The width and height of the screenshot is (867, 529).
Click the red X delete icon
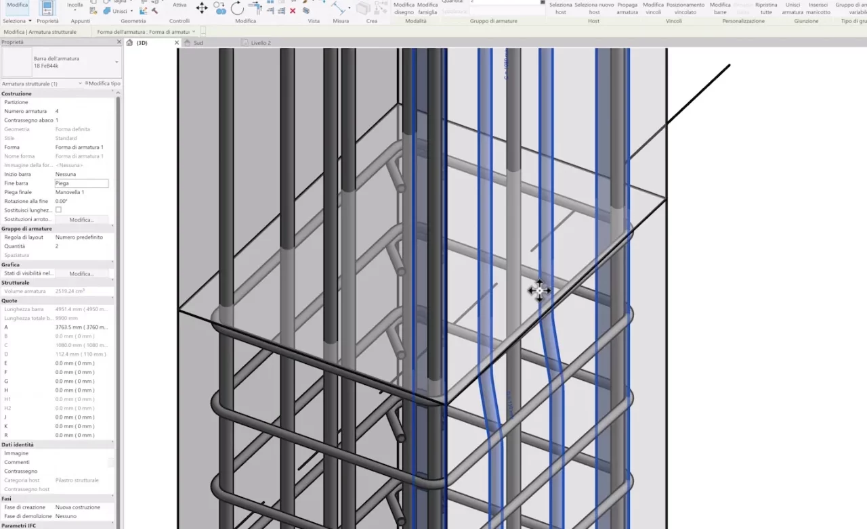(291, 11)
